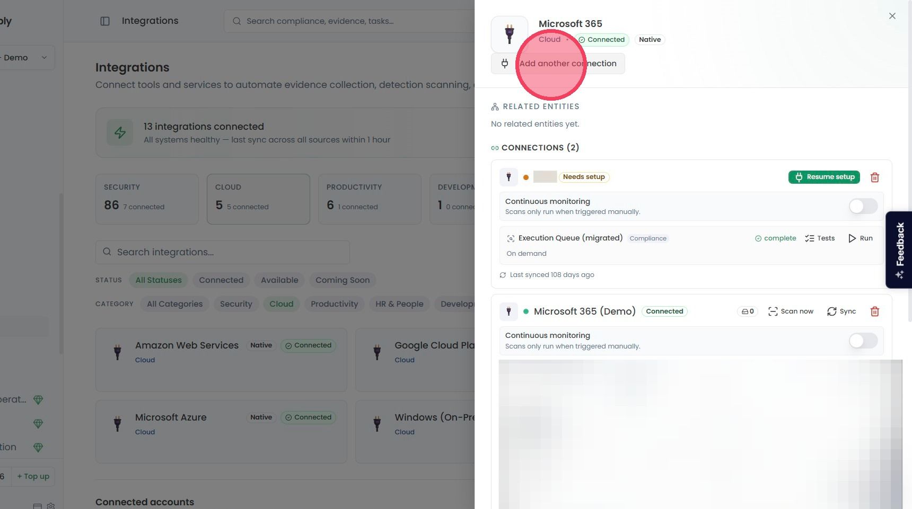912x509 pixels.
Task: Focus the Search compliance, evidence, tasks field
Action: pos(350,21)
